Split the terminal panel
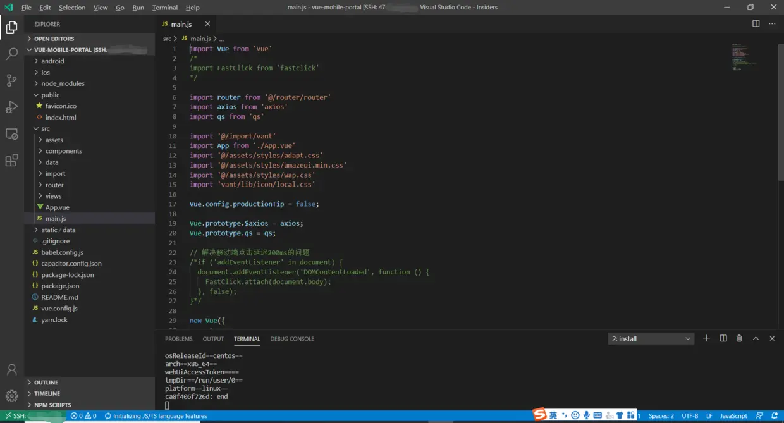This screenshot has width=784, height=423. [x=723, y=338]
